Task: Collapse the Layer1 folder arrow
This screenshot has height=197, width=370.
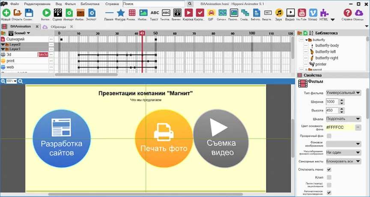Action: [x=3, y=49]
